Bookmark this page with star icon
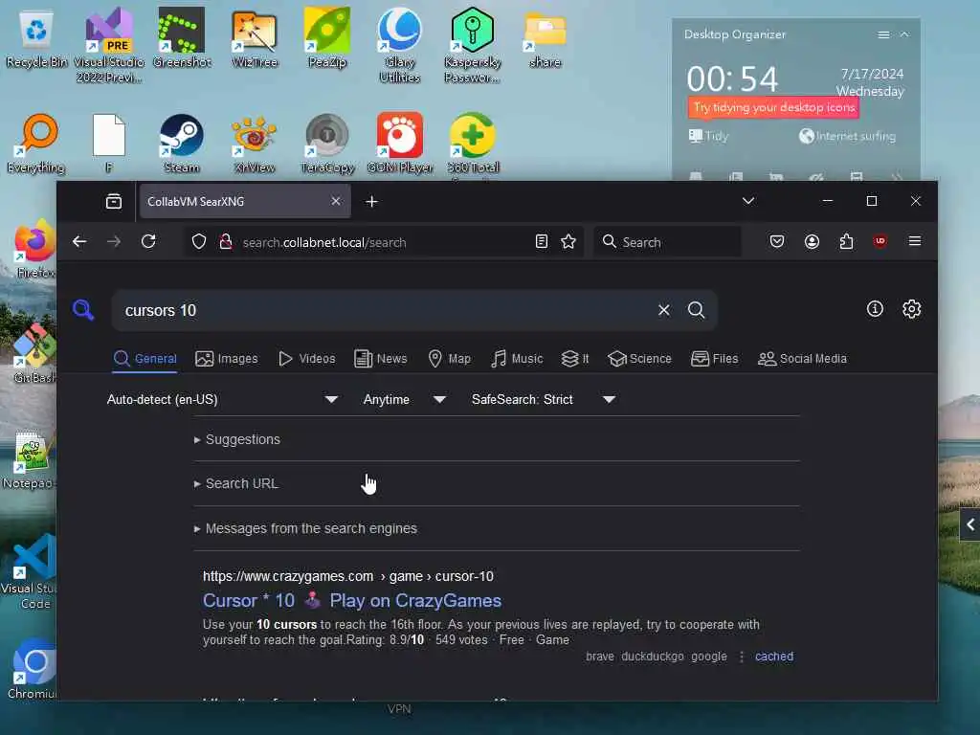The height and width of the screenshot is (735, 980). (568, 242)
